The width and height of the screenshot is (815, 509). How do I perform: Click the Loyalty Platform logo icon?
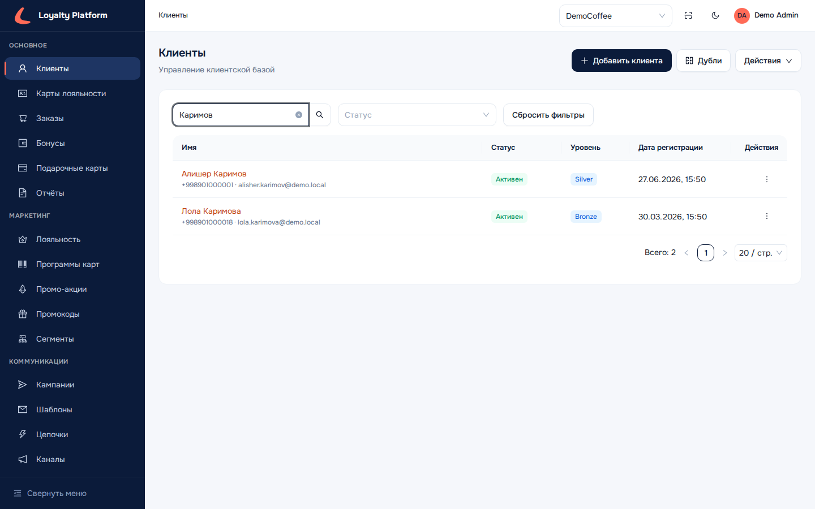(23, 15)
